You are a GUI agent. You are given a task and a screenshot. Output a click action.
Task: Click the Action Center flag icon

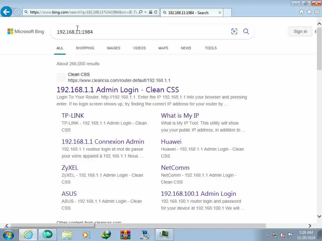290,235
